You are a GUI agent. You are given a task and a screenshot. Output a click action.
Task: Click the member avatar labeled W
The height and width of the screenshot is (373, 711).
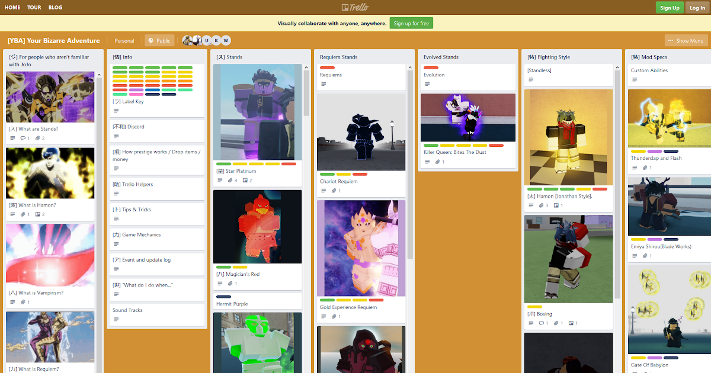tap(226, 40)
